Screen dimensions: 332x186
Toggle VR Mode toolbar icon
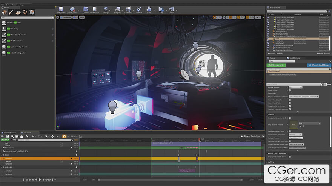pyautogui.click(x=139, y=10)
